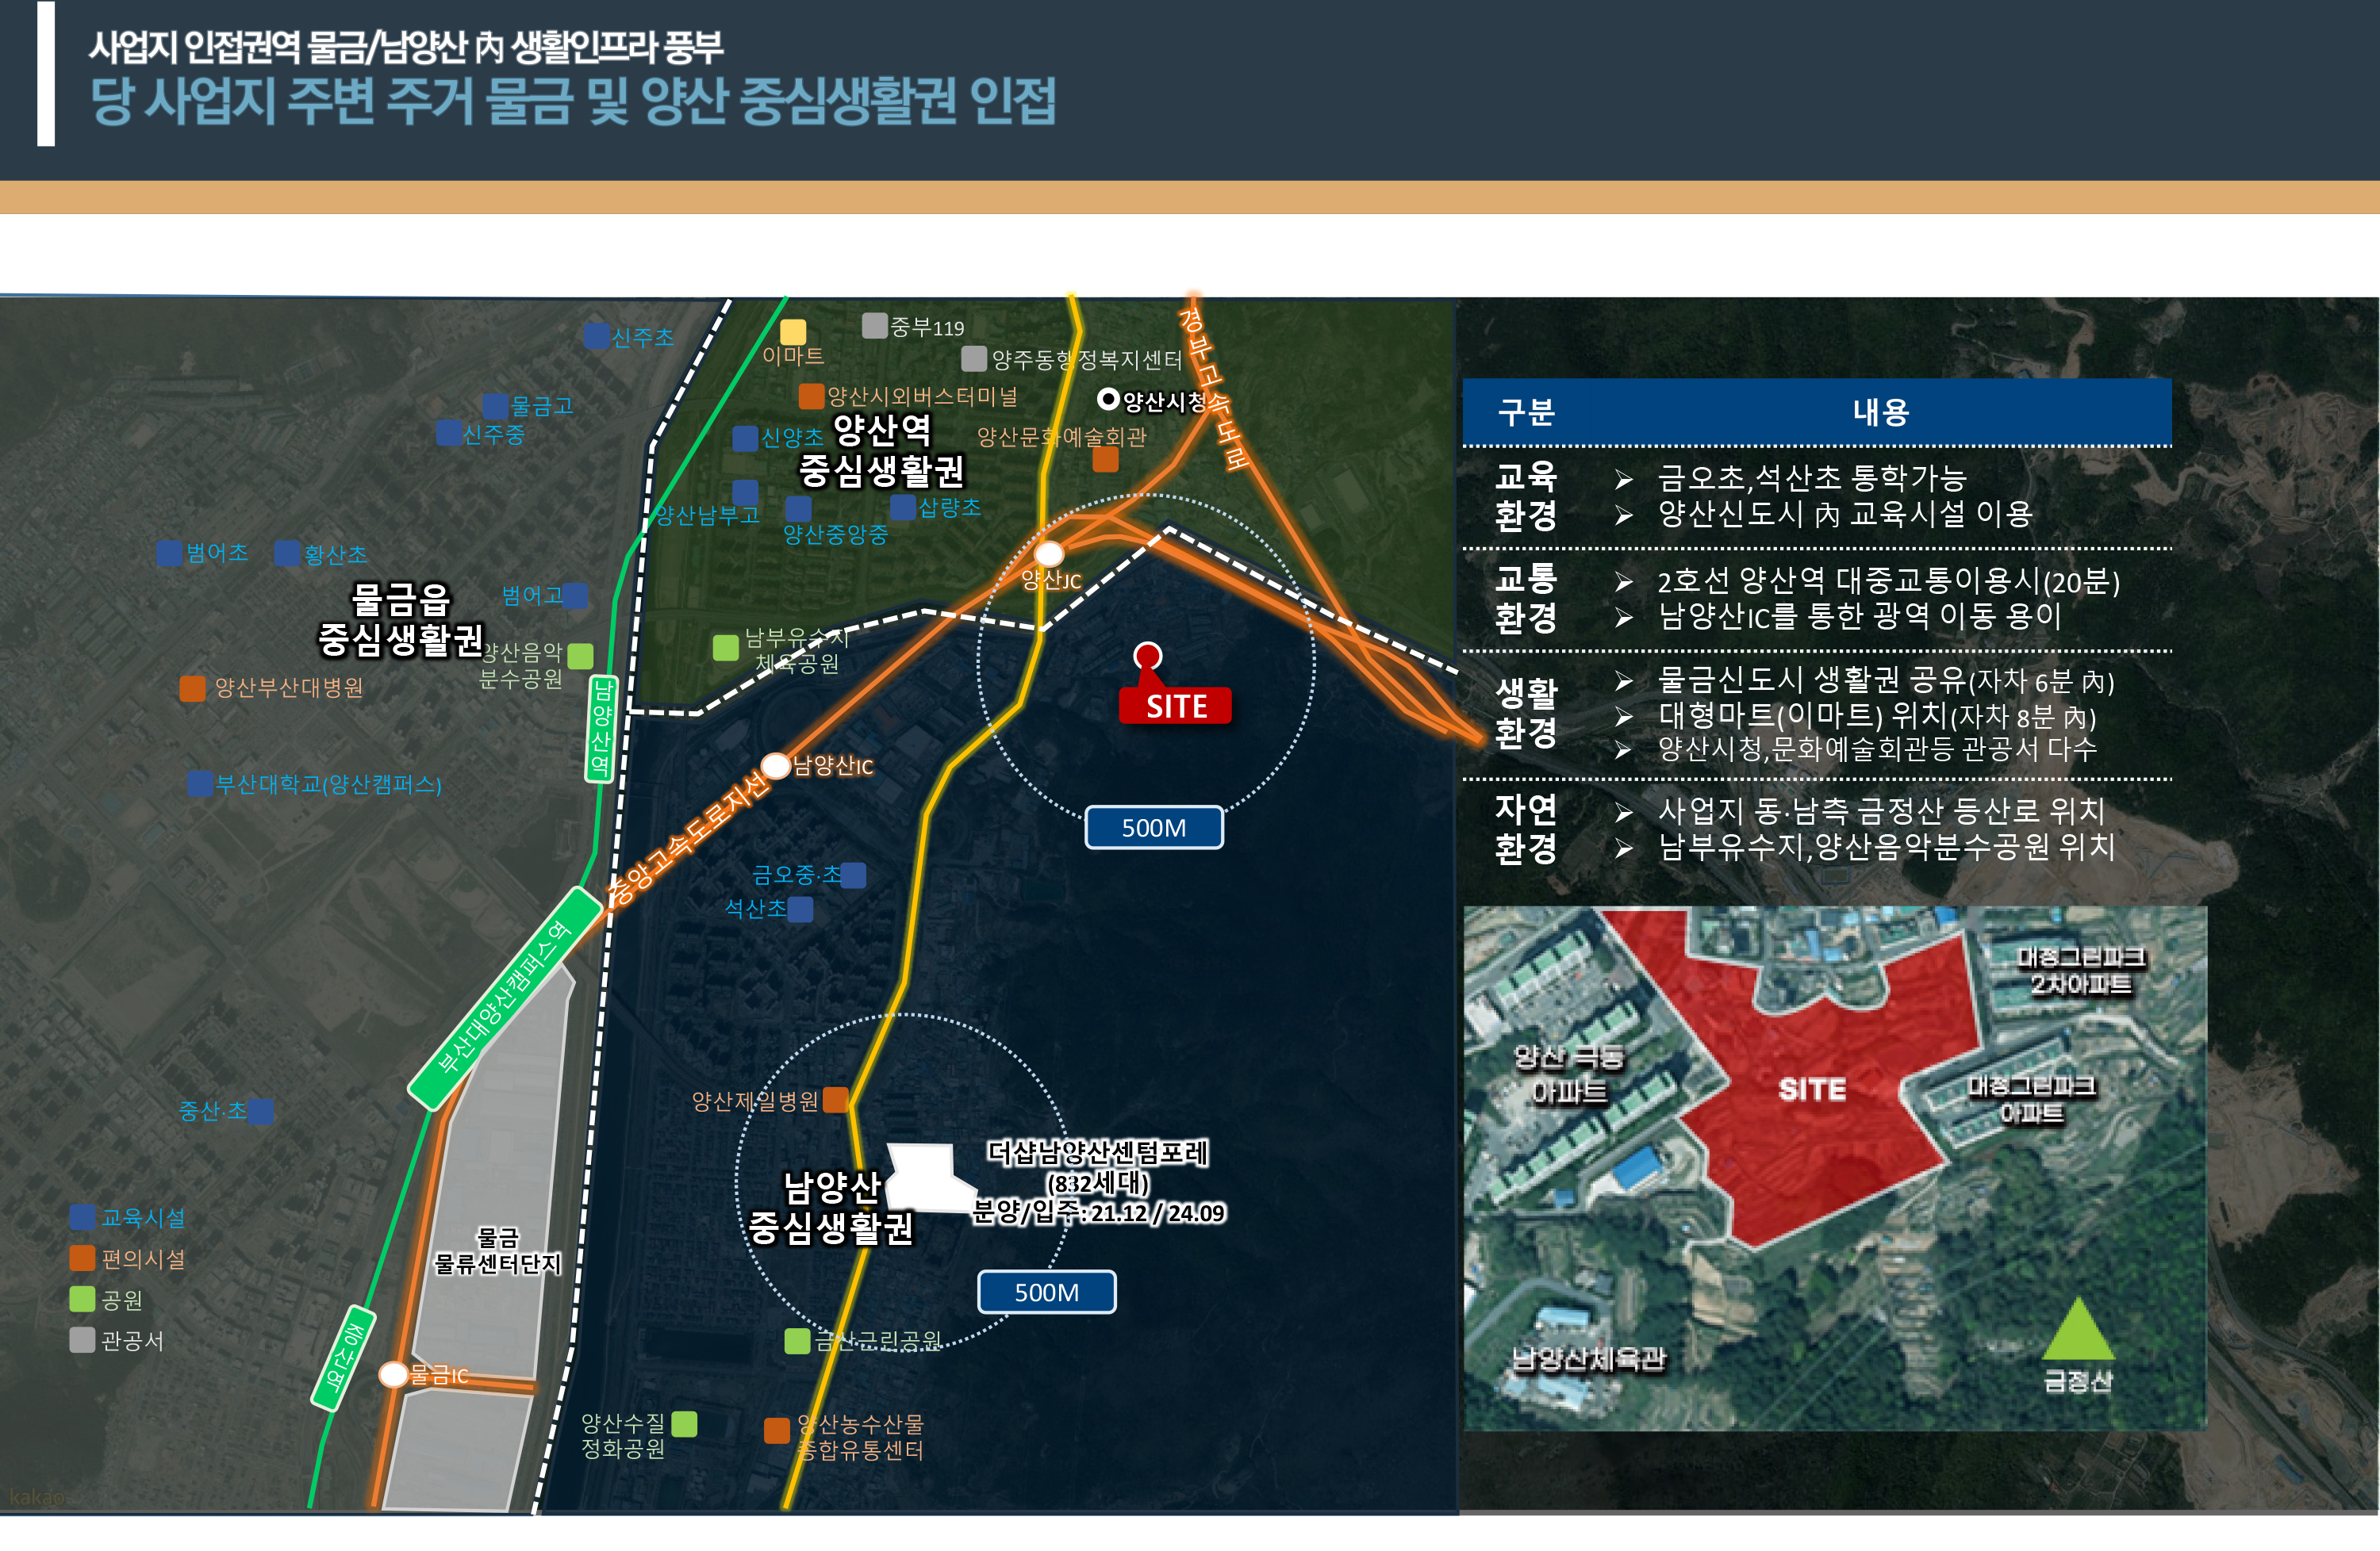The width and height of the screenshot is (2380, 1551).
Task: Click the green 공원 legend swatch
Action: 82,1299
